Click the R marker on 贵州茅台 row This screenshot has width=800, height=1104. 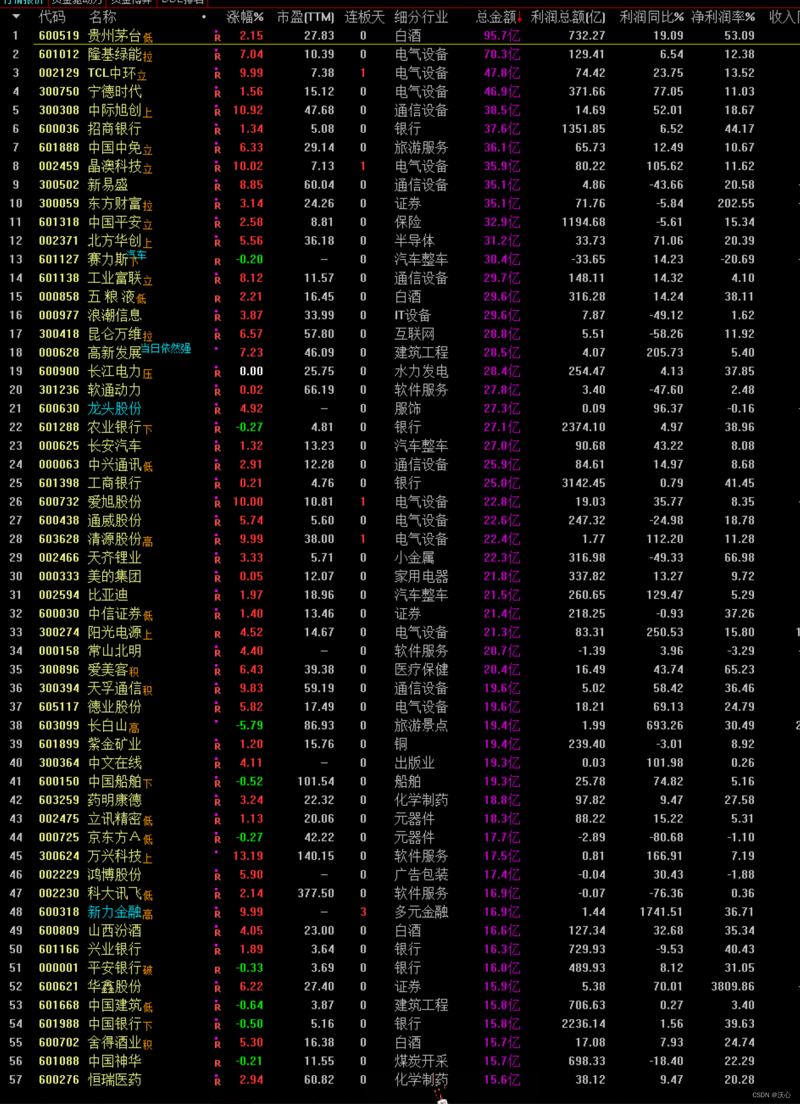218,38
